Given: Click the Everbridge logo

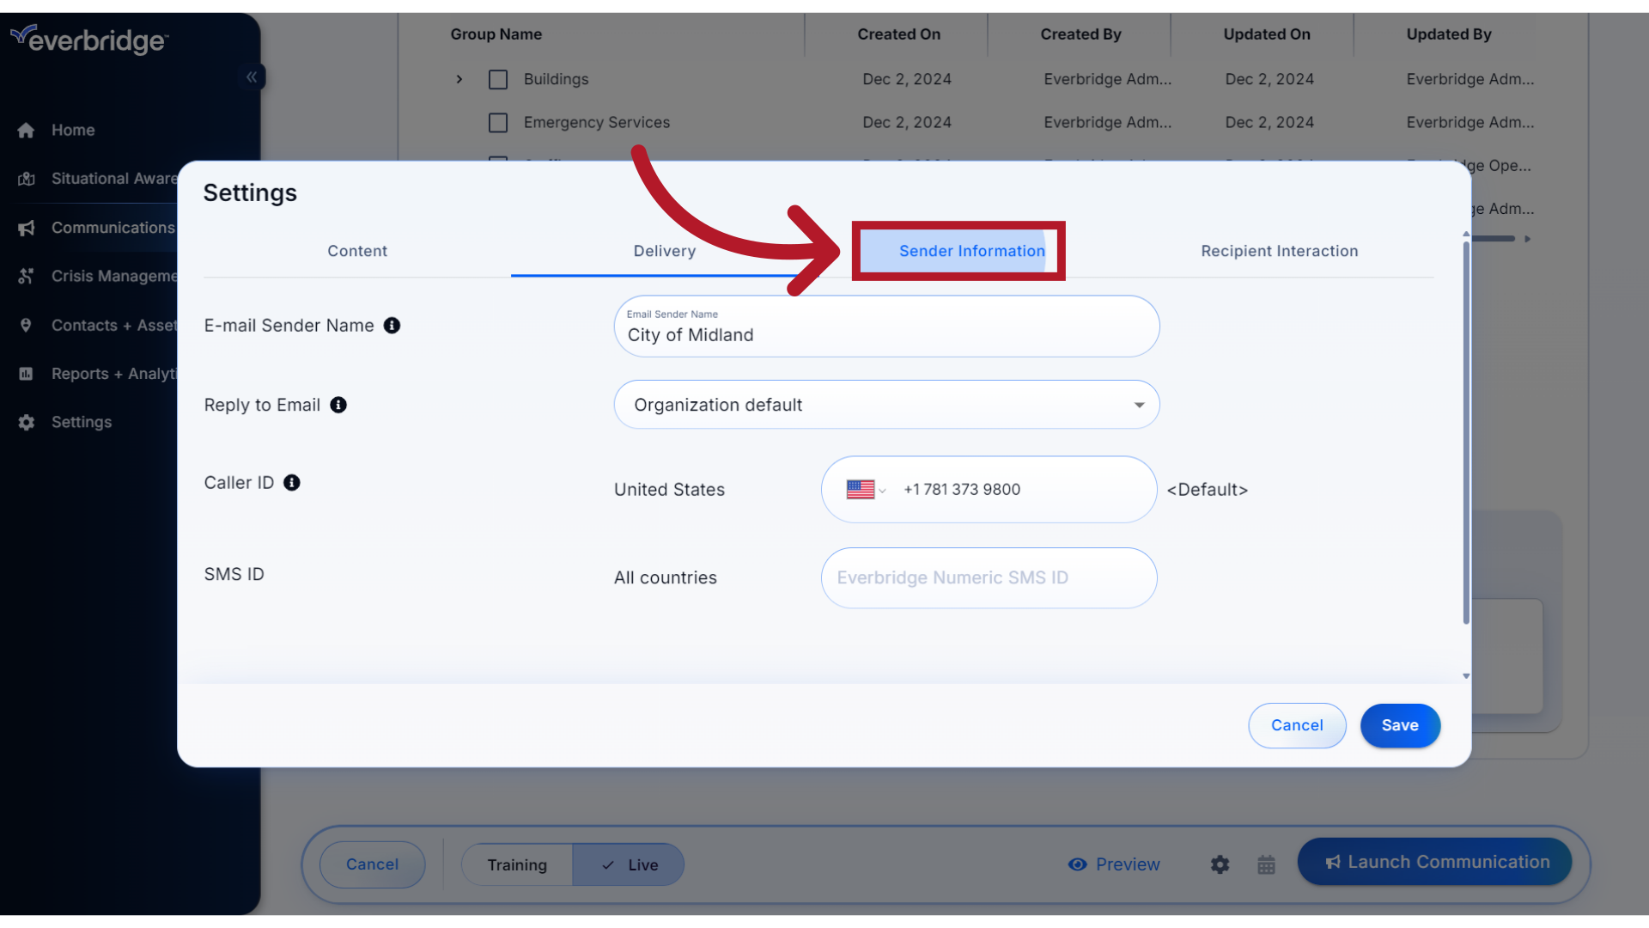Looking at the screenshot, I should coord(89,39).
